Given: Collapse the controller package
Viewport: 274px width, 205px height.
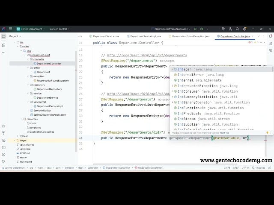Looking at the screenshot, I should [x=28, y=59].
